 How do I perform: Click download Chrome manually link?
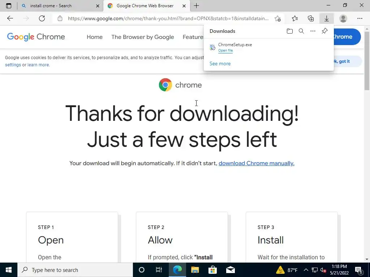pyautogui.click(x=257, y=163)
